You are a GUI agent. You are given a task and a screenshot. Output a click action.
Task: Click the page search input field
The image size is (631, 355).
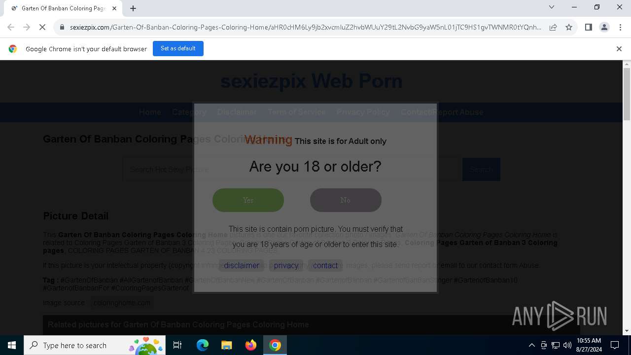(x=292, y=170)
